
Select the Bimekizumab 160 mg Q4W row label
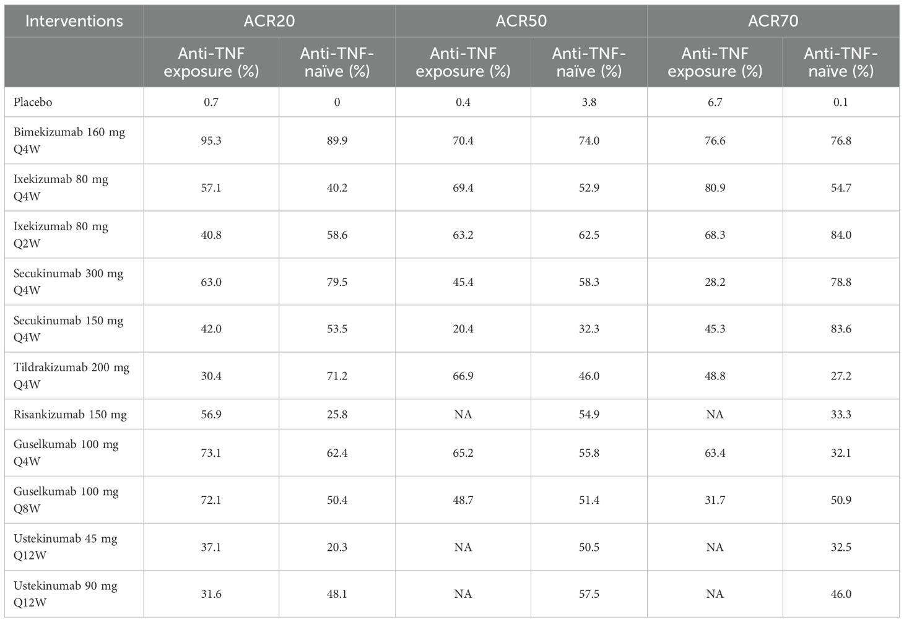(x=69, y=140)
